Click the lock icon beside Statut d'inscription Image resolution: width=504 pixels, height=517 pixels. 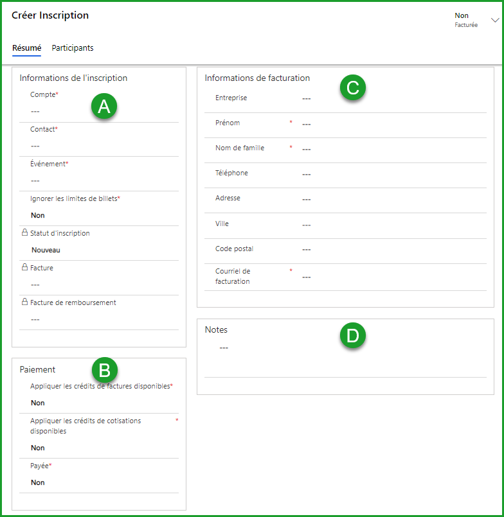[24, 233]
